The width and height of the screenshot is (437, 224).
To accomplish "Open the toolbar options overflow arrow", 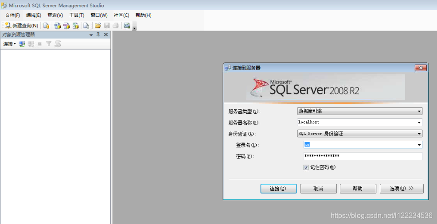I will (x=135, y=27).
